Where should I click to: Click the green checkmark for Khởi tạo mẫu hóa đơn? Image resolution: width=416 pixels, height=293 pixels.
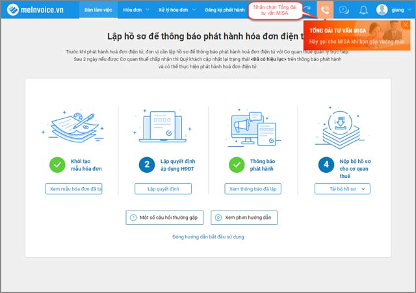(57, 164)
